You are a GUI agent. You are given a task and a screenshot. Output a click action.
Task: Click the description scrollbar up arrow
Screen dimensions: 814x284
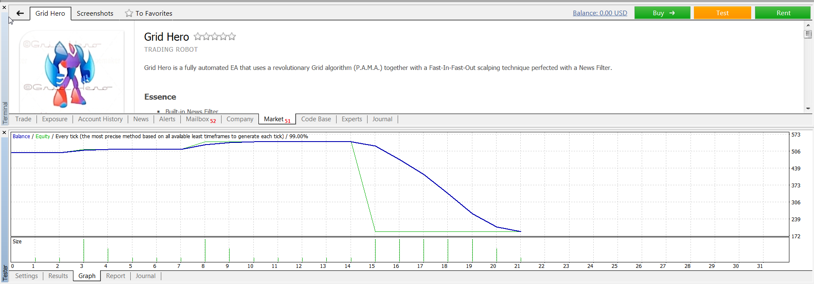(808, 25)
